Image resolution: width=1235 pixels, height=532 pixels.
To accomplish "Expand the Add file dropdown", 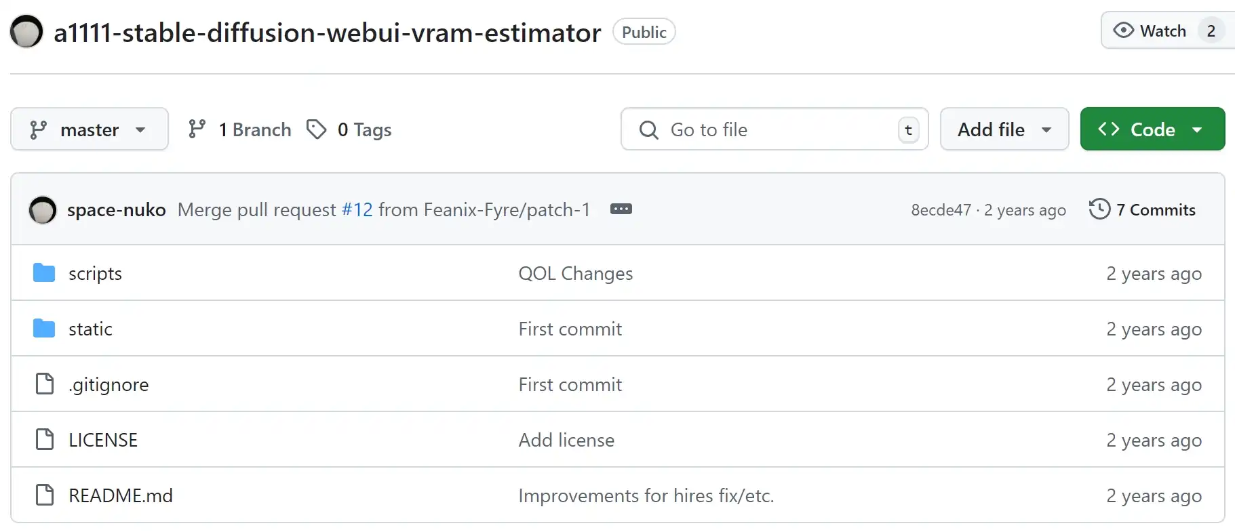I will pos(1004,129).
